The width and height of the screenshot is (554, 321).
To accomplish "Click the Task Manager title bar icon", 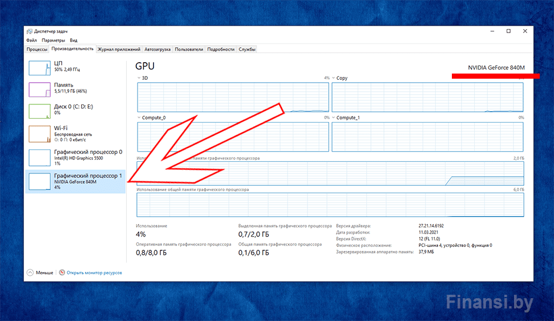I will (x=30, y=31).
